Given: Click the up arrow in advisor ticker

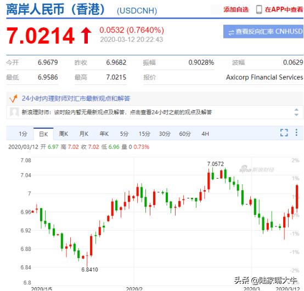Looking at the screenshot, I should click(296, 110).
